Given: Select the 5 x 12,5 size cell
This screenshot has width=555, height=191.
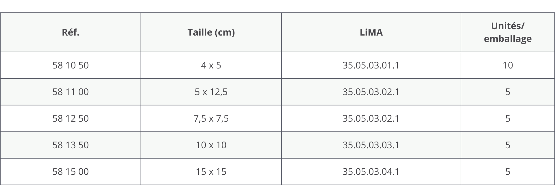Looking at the screenshot, I should click(x=211, y=92).
